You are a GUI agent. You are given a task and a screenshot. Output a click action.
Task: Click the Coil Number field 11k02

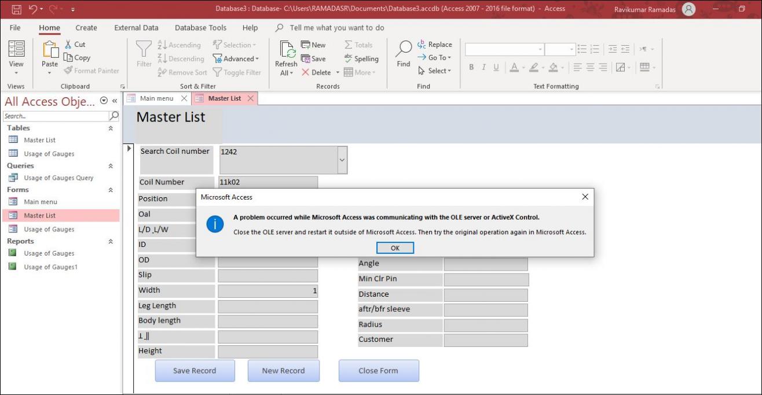coord(268,182)
